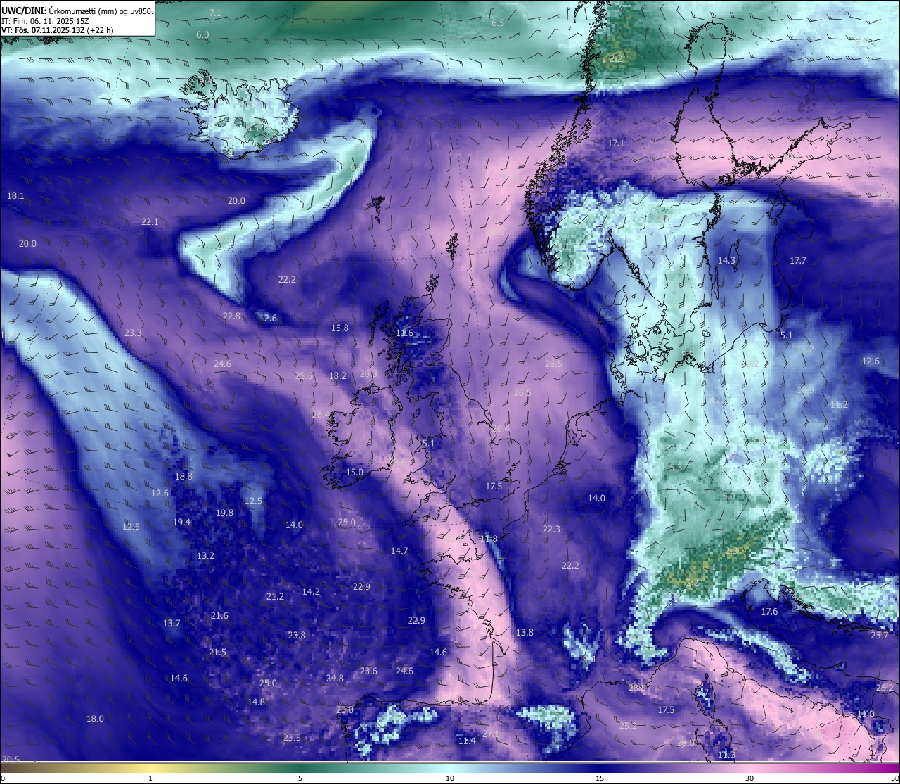Click the 1 tick on color scale
Screen dimensions: 900x784
[150, 778]
